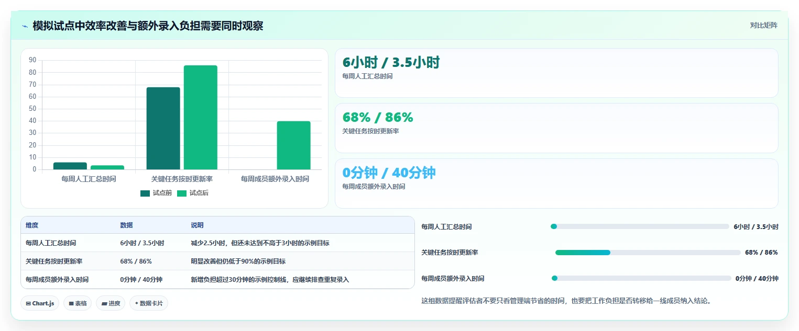Click icon inside the Chart.js chip
799x331 pixels.
28,303
